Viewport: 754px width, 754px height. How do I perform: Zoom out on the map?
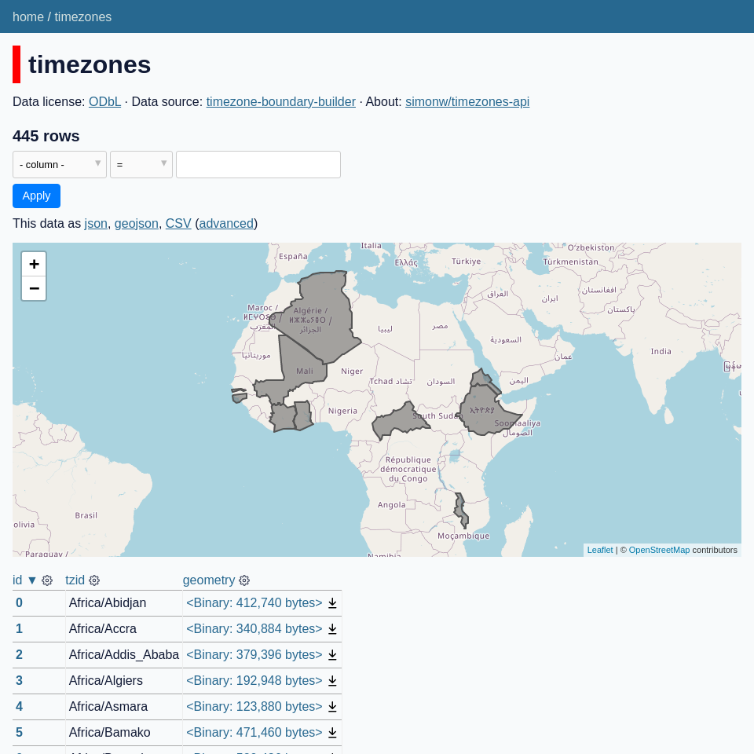click(34, 288)
